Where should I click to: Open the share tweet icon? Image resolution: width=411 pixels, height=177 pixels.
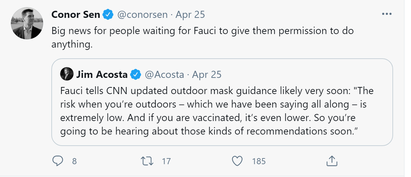click(x=332, y=161)
